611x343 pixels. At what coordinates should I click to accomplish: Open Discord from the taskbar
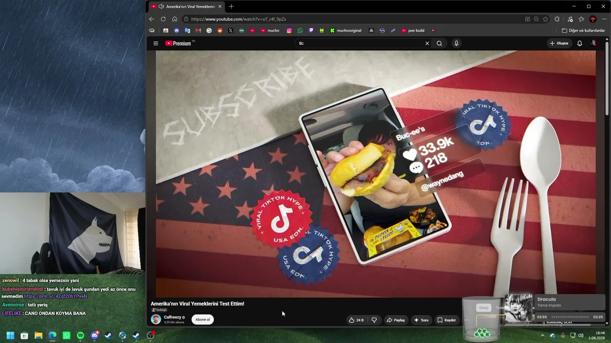click(95, 335)
